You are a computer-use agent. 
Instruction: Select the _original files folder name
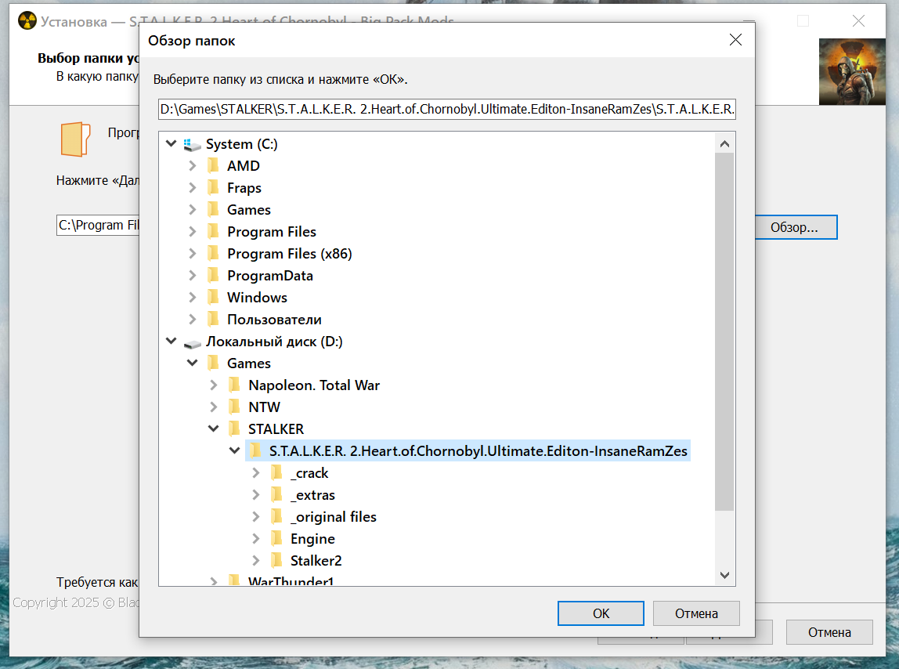click(333, 517)
